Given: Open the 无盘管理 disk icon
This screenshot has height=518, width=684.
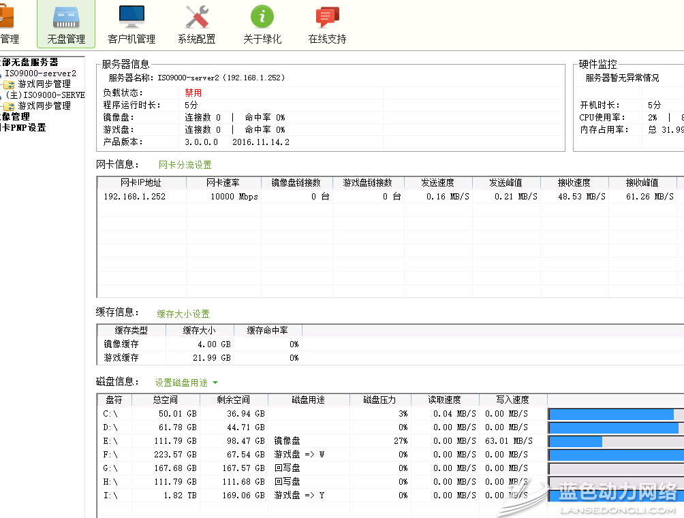Looking at the screenshot, I should tap(66, 18).
